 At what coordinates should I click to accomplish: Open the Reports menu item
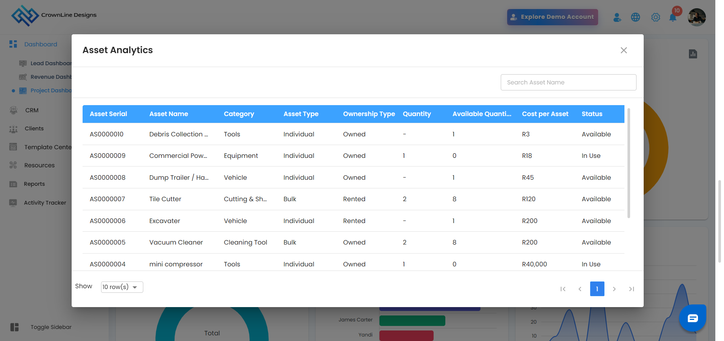pos(34,184)
